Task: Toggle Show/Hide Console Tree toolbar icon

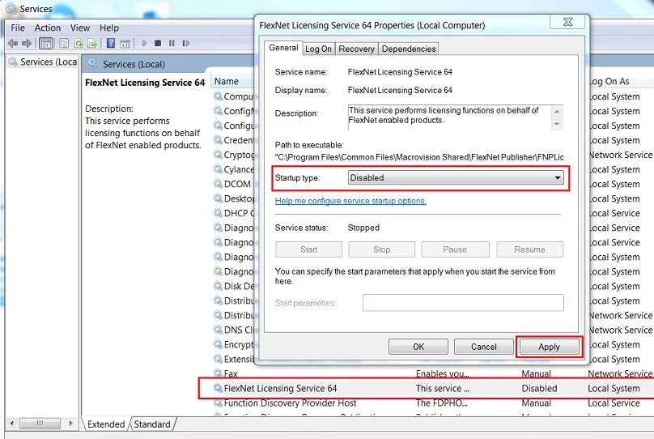Action: (45, 43)
